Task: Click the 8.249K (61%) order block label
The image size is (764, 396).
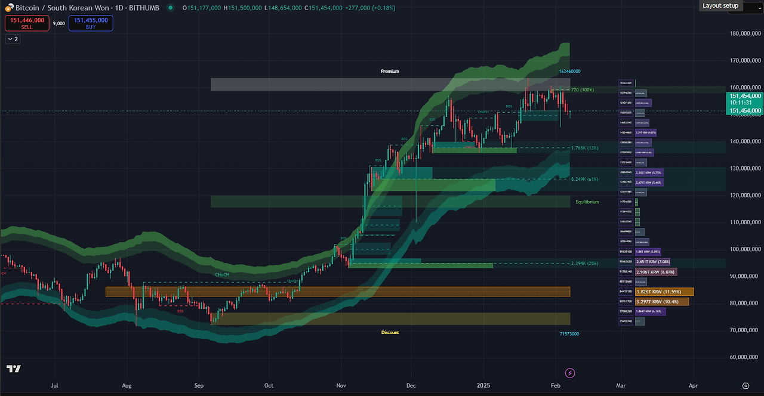Action: coord(584,180)
